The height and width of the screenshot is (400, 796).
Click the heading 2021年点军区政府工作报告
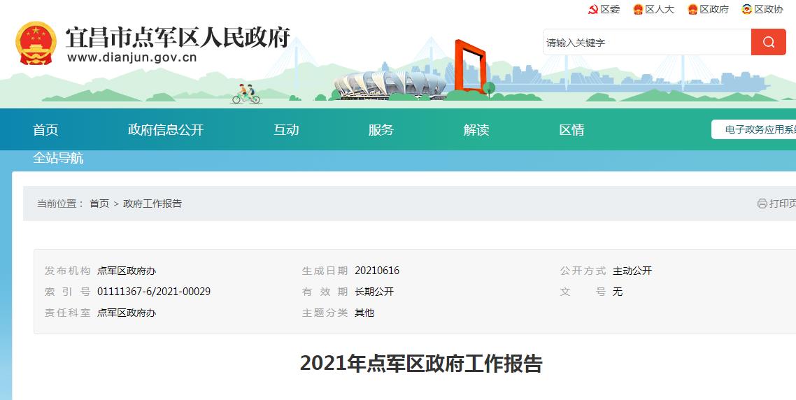tap(421, 364)
